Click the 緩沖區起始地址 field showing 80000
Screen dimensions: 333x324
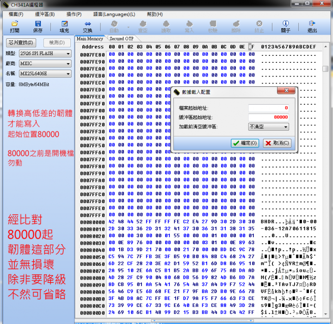(x=269, y=117)
